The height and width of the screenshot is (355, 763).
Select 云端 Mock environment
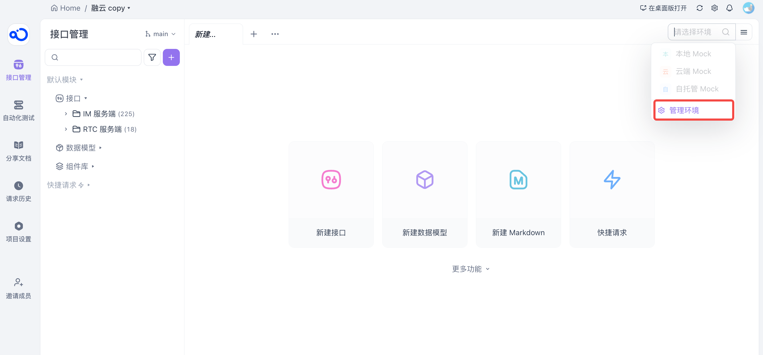(x=694, y=71)
